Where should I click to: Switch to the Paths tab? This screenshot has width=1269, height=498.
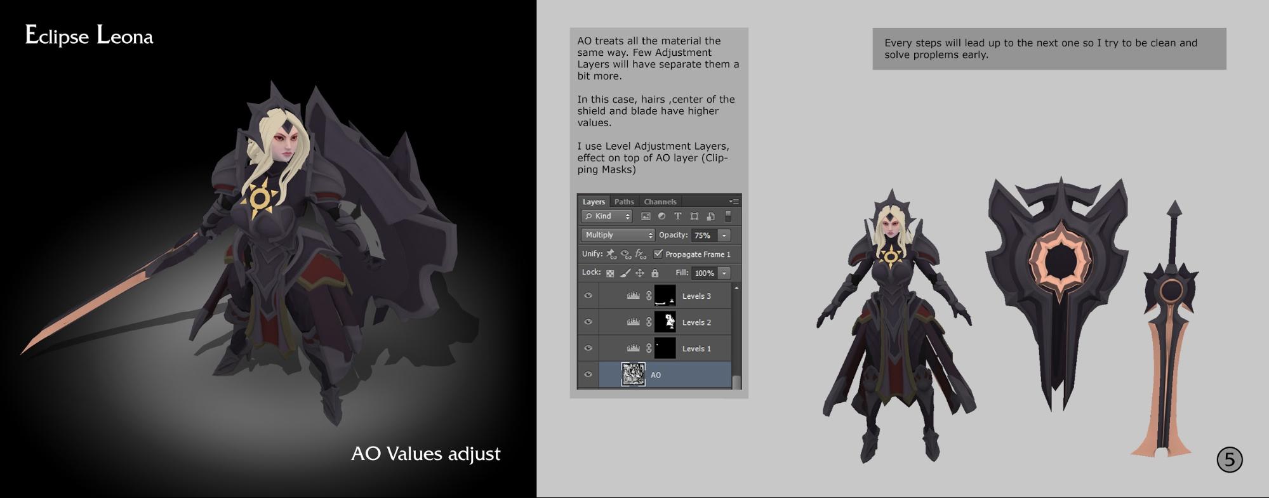(x=624, y=202)
